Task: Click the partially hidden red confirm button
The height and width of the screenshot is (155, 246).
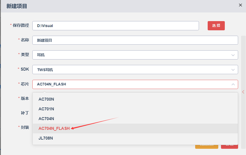Action: point(229,147)
